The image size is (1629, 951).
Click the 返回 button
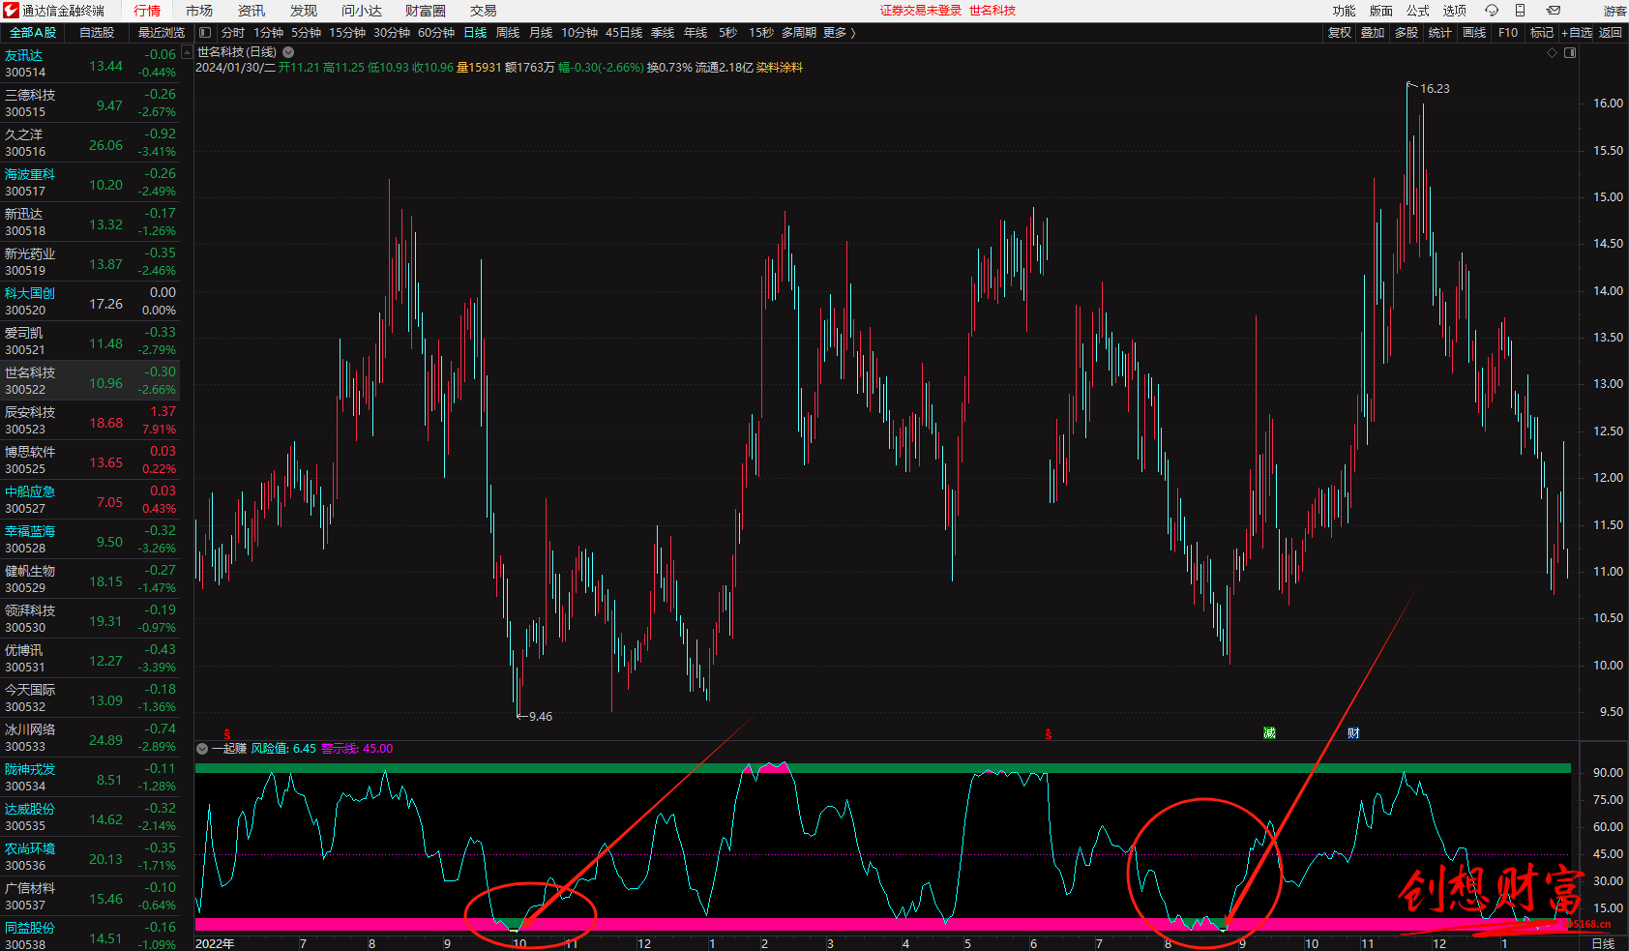pyautogui.click(x=1611, y=33)
